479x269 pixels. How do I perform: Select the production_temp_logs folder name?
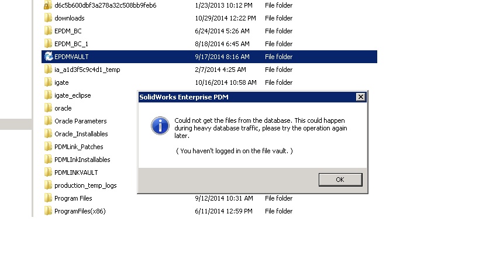pyautogui.click(x=85, y=185)
